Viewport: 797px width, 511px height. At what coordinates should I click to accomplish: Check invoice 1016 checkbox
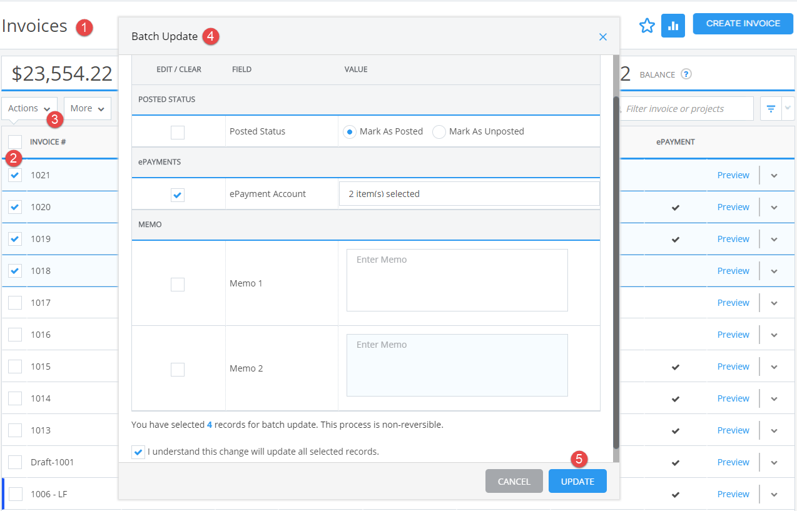[x=15, y=335]
